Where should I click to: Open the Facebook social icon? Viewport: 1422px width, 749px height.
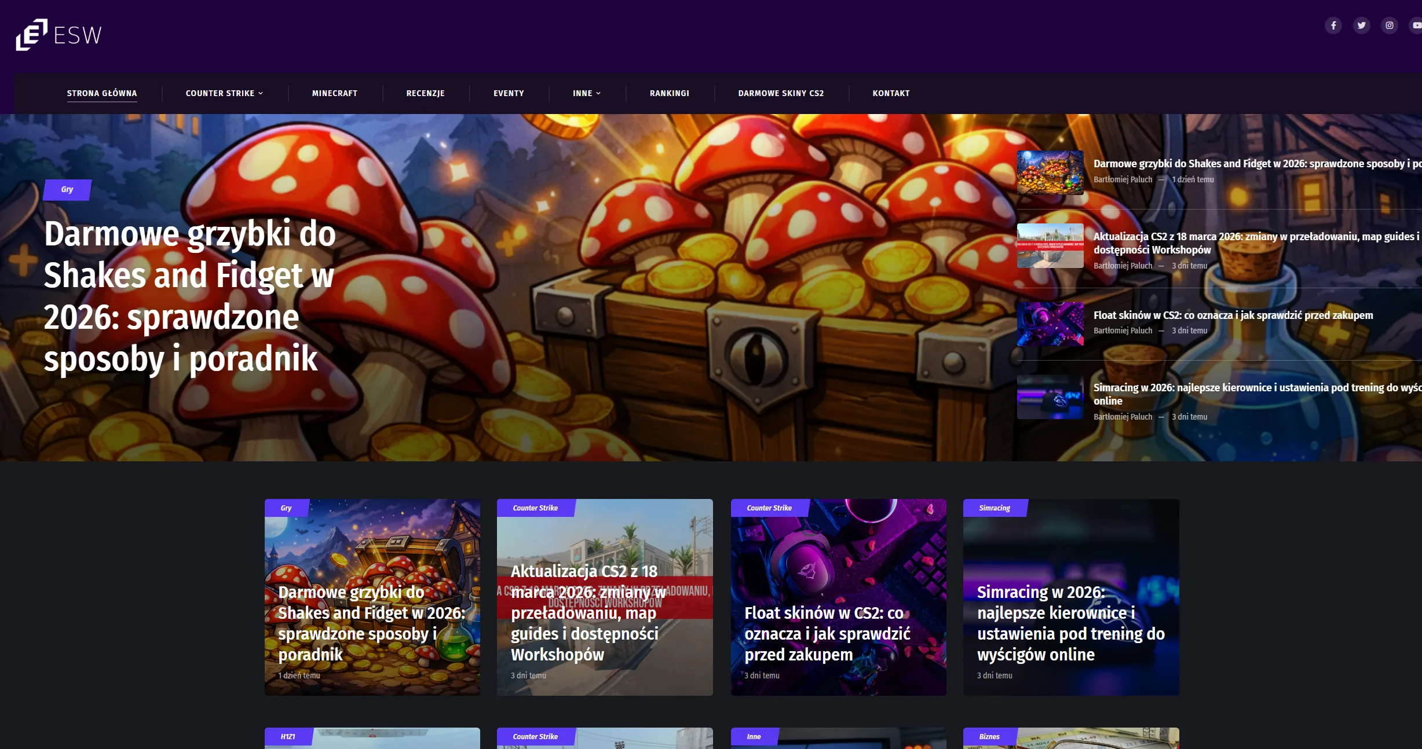[x=1333, y=25]
